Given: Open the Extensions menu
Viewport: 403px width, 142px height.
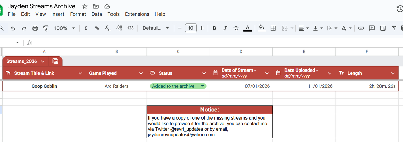Looking at the screenshot, I should [137, 14].
